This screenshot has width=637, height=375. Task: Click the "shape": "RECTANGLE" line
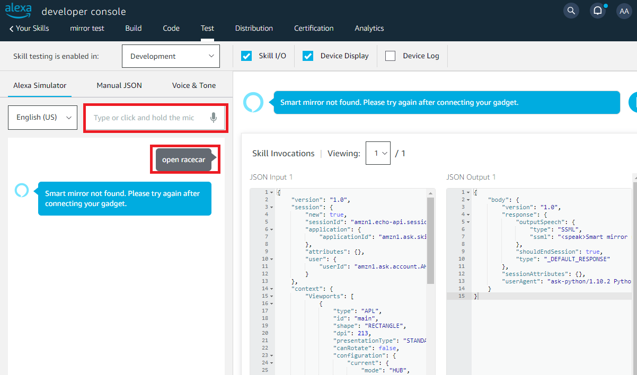click(369, 326)
